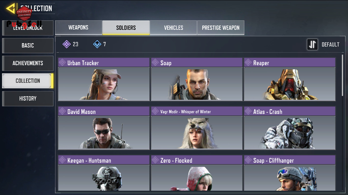
Task: Select the Soap soldier portrait
Action: pyautogui.click(x=197, y=84)
